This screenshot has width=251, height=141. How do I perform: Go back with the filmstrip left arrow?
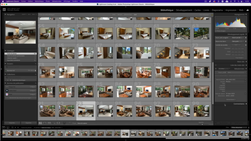click(15, 128)
